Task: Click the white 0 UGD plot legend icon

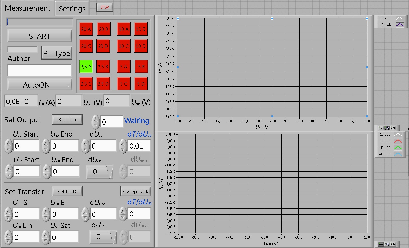Action: point(399,18)
